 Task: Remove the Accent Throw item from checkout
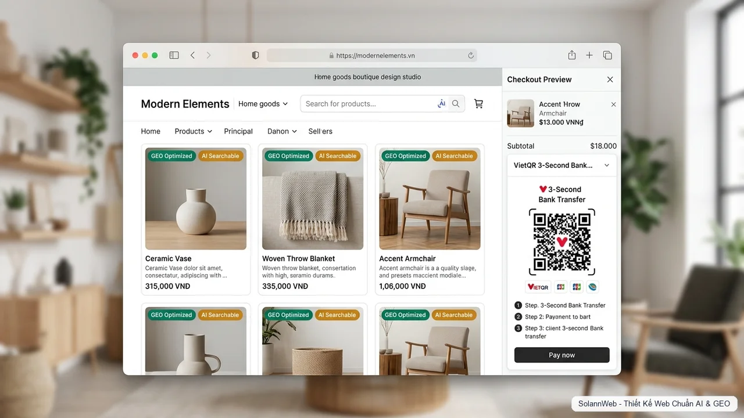pyautogui.click(x=613, y=105)
